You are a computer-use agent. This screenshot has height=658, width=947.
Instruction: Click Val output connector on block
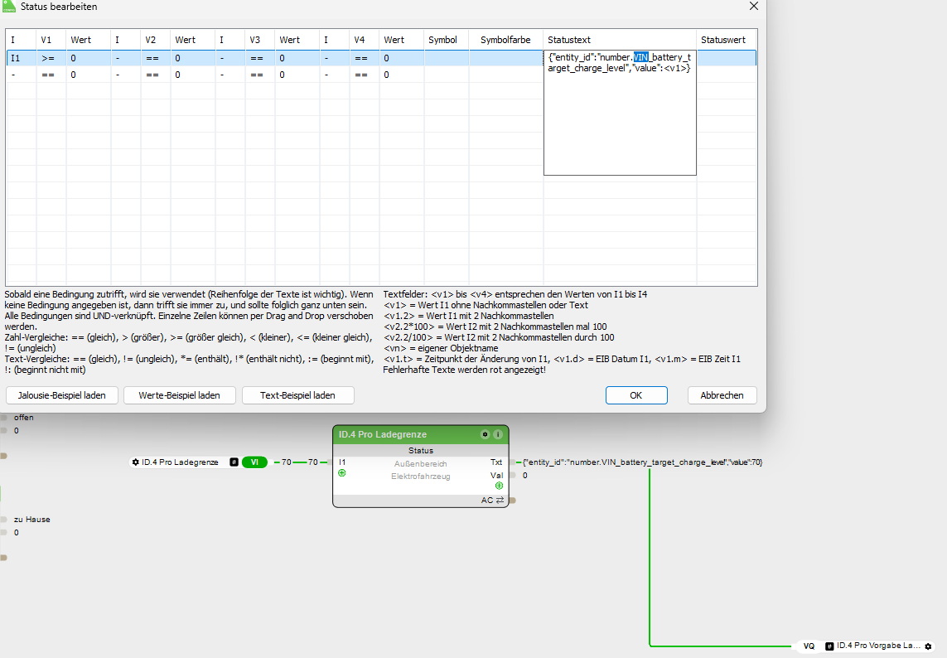pyautogui.click(x=512, y=476)
